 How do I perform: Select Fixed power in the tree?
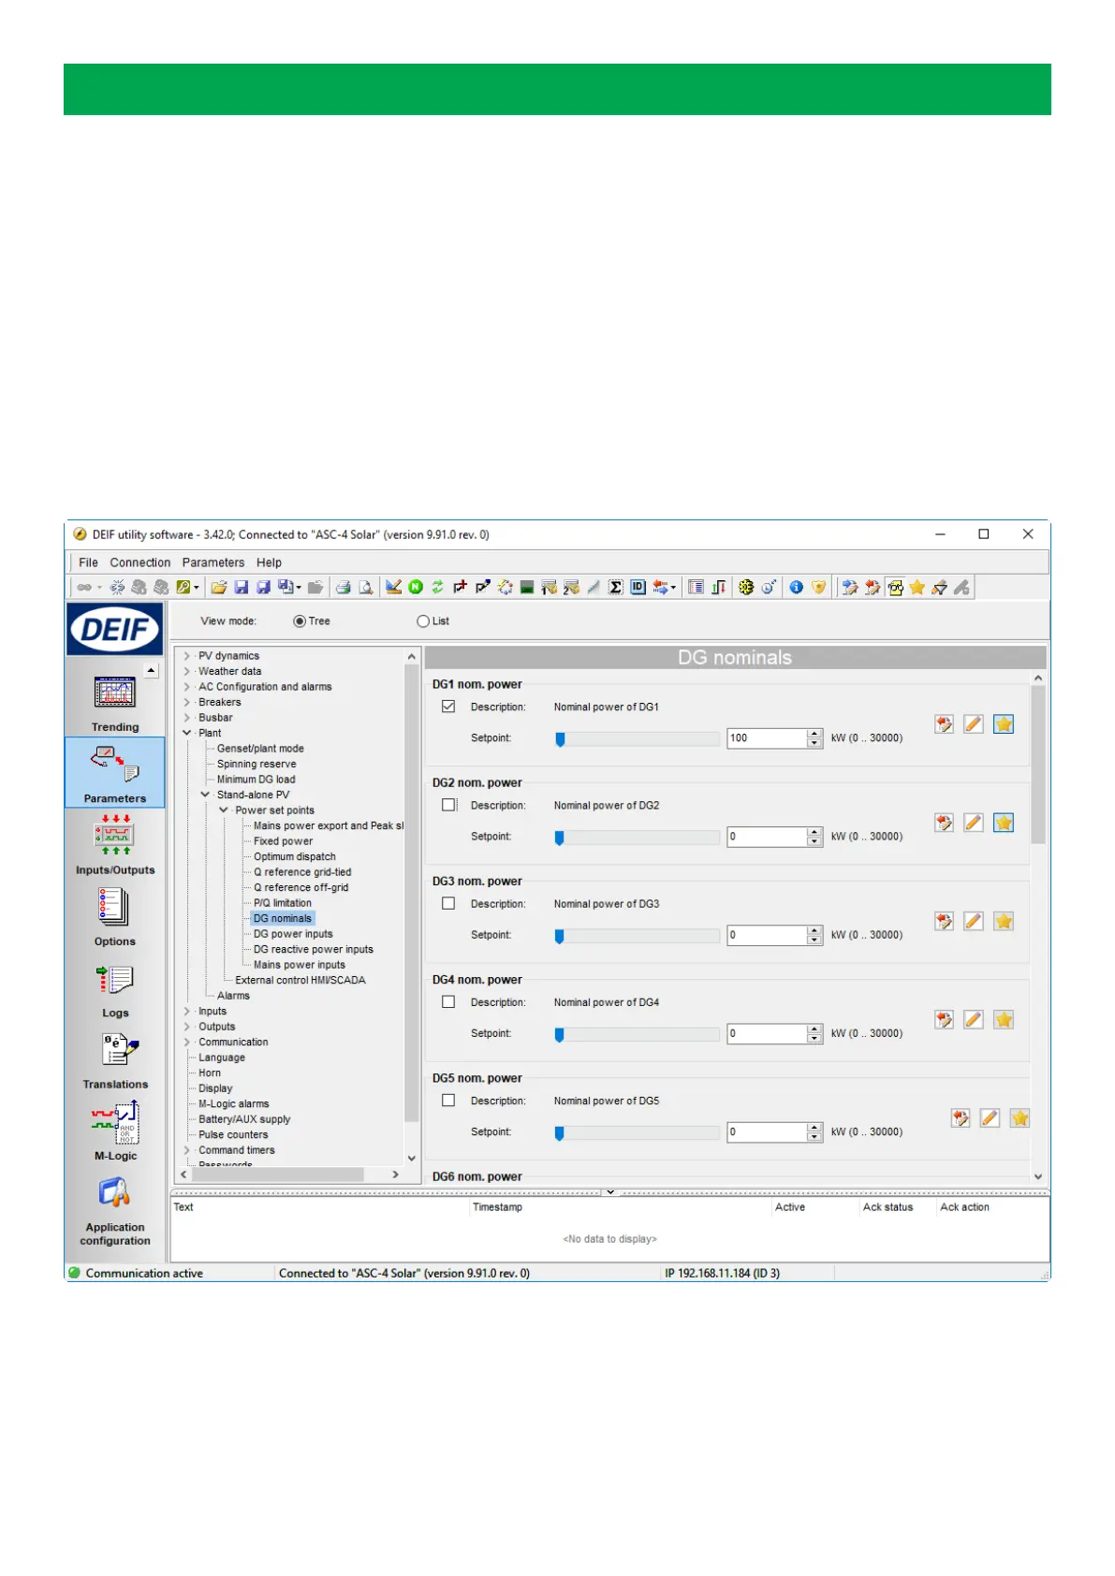click(x=283, y=841)
